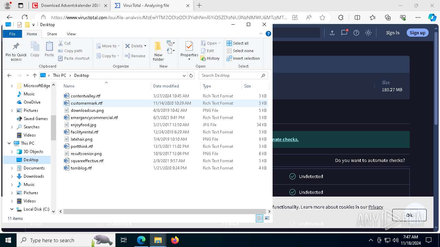Viewport: 440px width, 247px height.
Task: Click Firefox icon in taskbar
Action: coord(175,240)
